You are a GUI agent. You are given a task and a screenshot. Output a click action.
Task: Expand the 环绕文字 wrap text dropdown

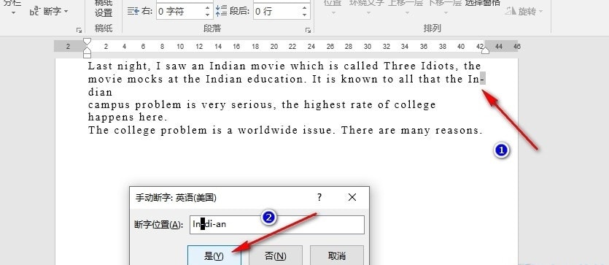tap(368, 13)
